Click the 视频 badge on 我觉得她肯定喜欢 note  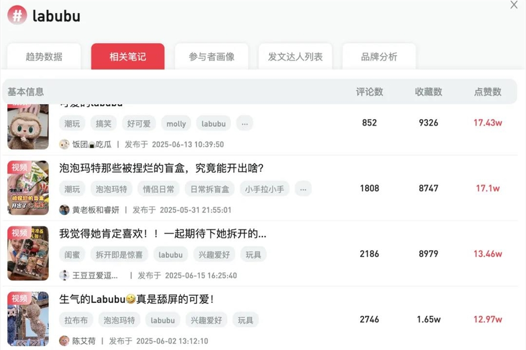tap(21, 233)
